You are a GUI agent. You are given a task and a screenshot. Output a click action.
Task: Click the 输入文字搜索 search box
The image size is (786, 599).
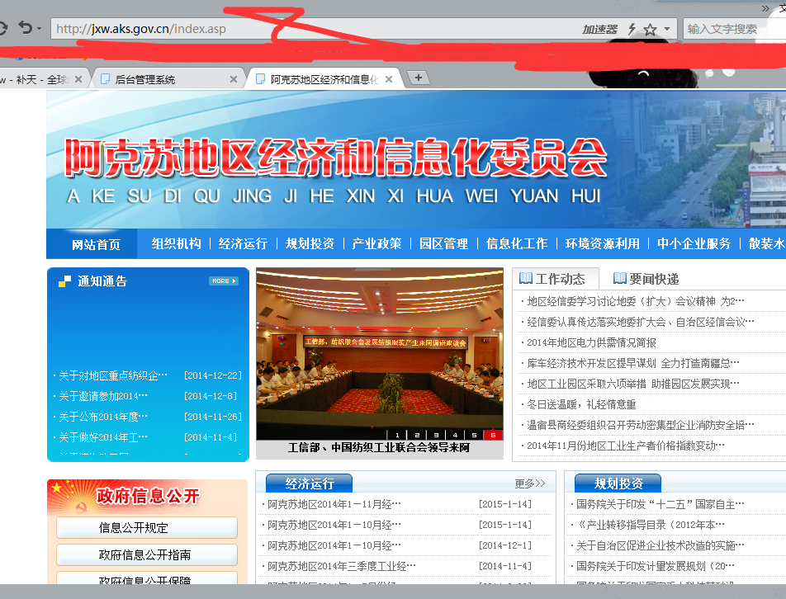pyautogui.click(x=734, y=29)
